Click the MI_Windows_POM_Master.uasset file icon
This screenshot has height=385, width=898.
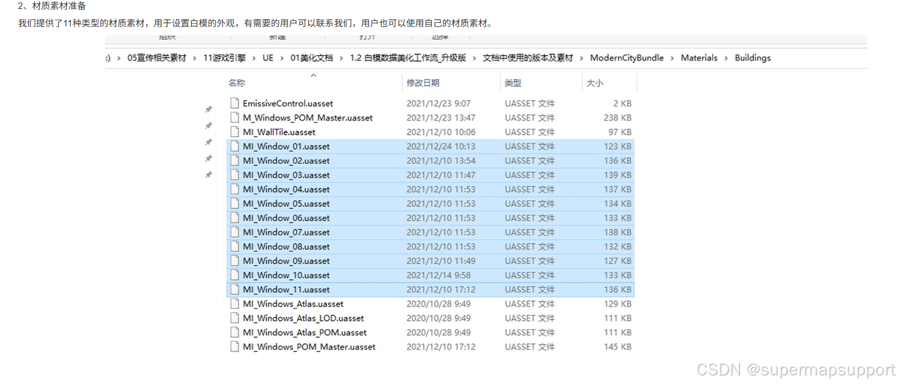click(235, 347)
